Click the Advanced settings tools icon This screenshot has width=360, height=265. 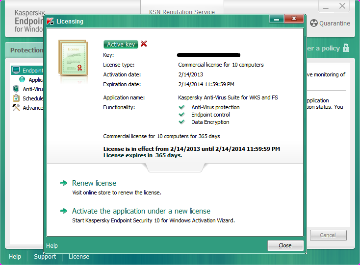click(x=16, y=107)
